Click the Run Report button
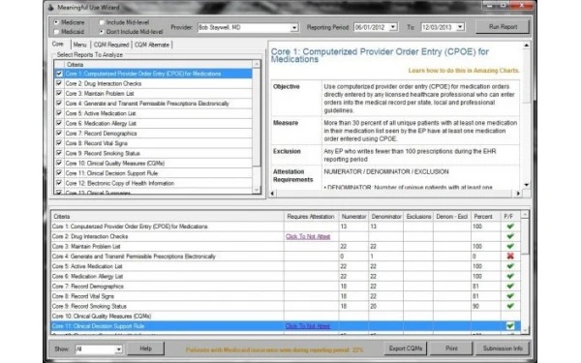The height and width of the screenshot is (363, 581). [x=503, y=27]
